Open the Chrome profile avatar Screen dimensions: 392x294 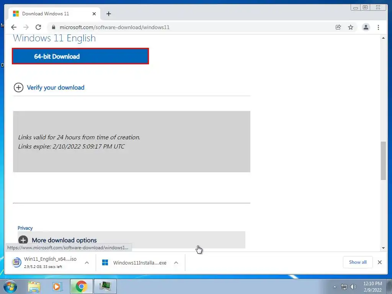[x=366, y=27]
